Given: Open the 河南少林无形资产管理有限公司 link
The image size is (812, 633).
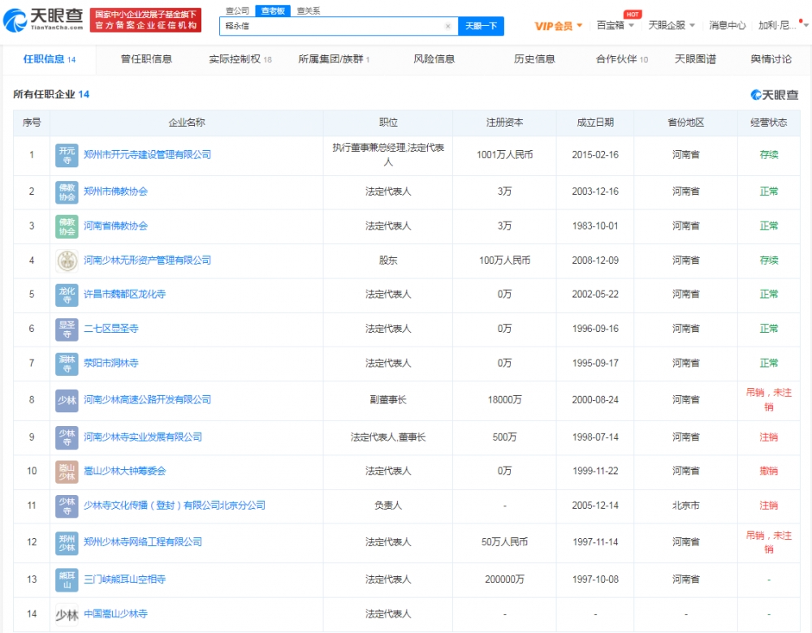Looking at the screenshot, I should click(x=148, y=261).
